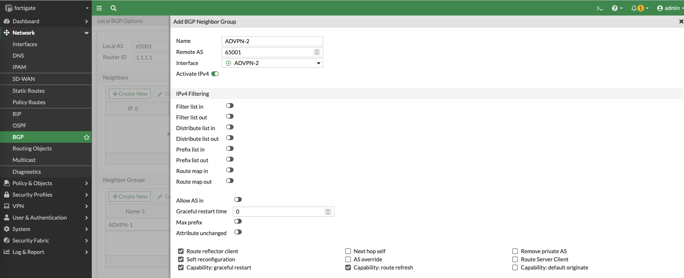Close the Add BGP Neighbor Group panel
Image resolution: width=684 pixels, height=278 pixels.
[x=681, y=21]
